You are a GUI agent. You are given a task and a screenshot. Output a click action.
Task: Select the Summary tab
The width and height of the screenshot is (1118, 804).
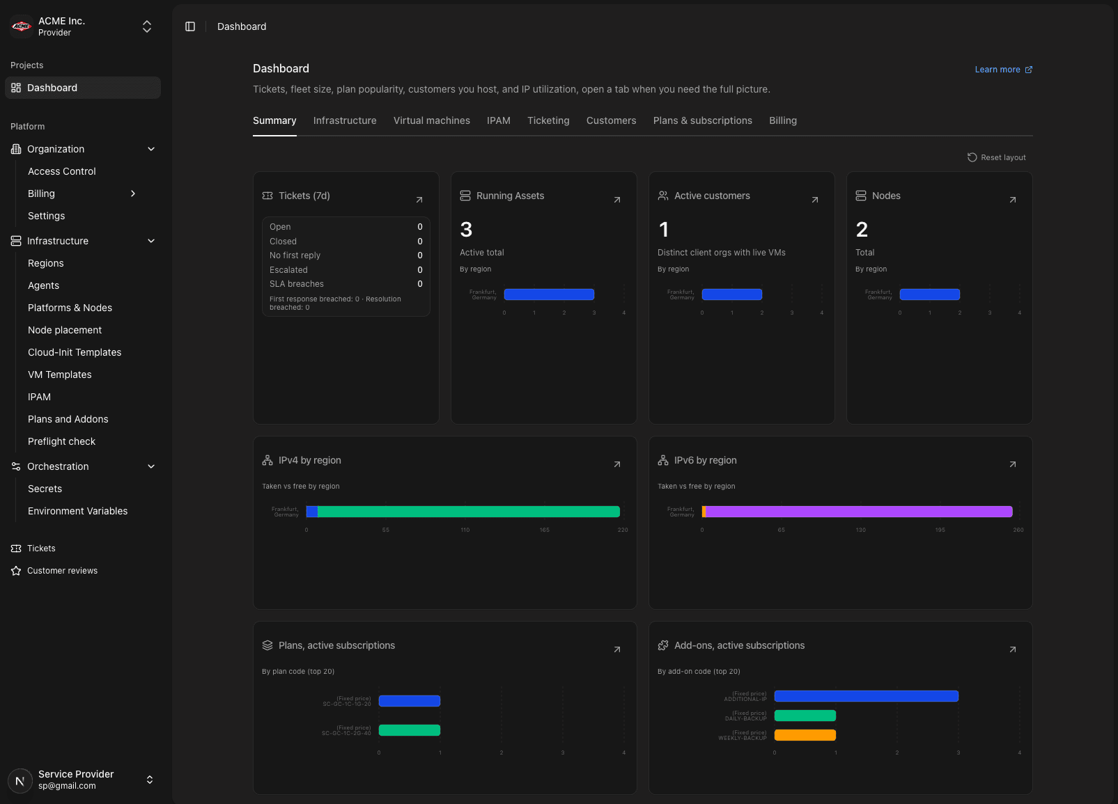[x=274, y=120]
